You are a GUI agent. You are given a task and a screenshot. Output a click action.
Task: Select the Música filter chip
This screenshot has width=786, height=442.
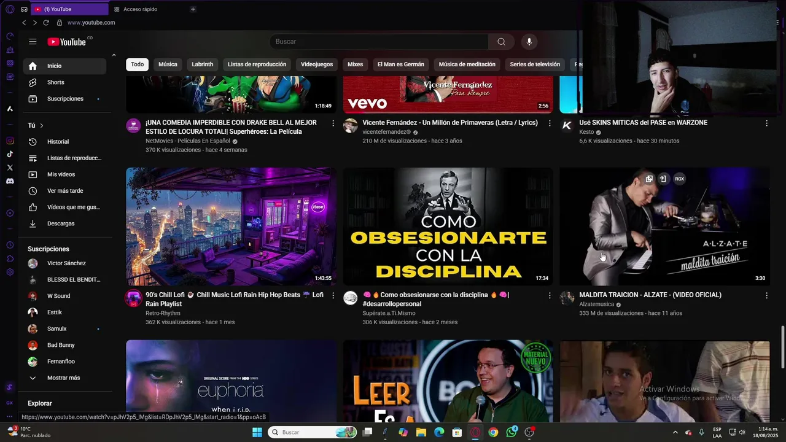168,64
